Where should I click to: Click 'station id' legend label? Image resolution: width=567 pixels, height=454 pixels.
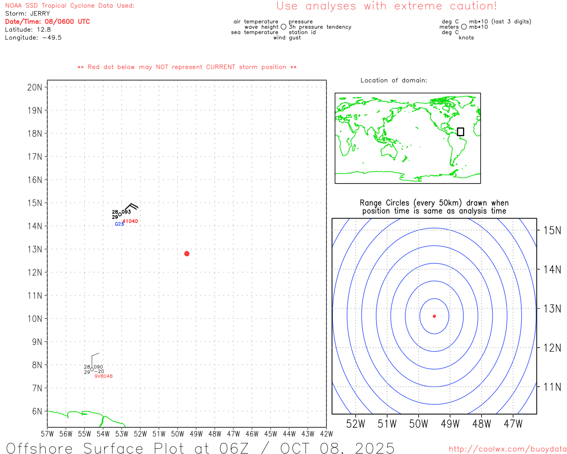[x=302, y=32]
